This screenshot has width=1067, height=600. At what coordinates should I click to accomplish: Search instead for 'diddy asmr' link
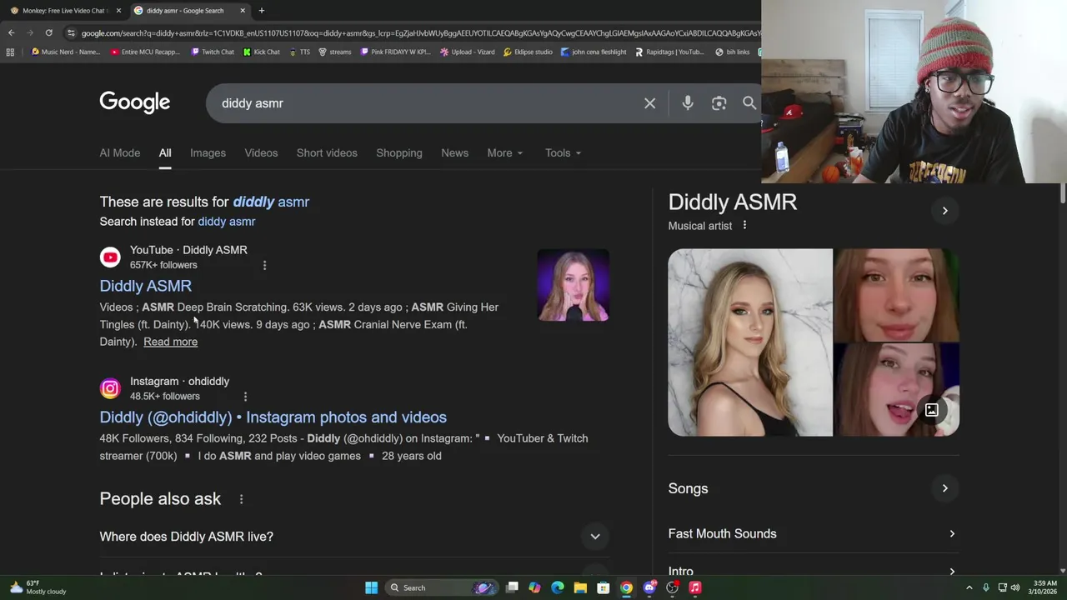coord(227,222)
